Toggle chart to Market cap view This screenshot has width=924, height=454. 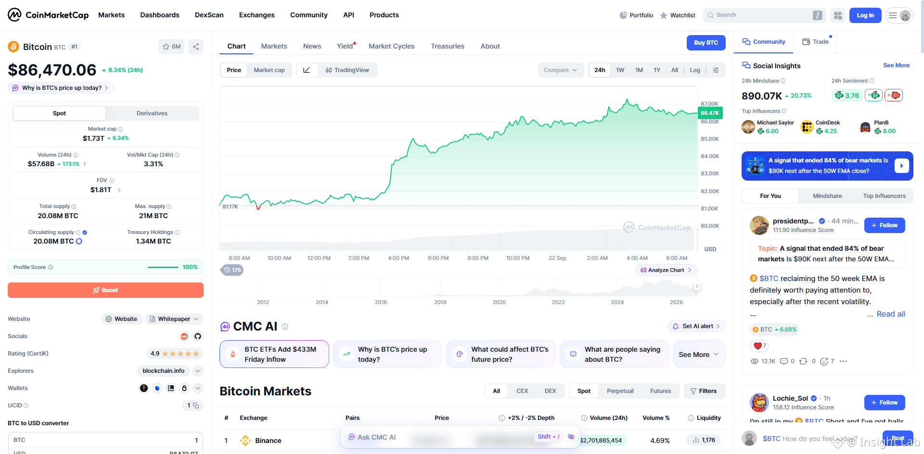269,70
